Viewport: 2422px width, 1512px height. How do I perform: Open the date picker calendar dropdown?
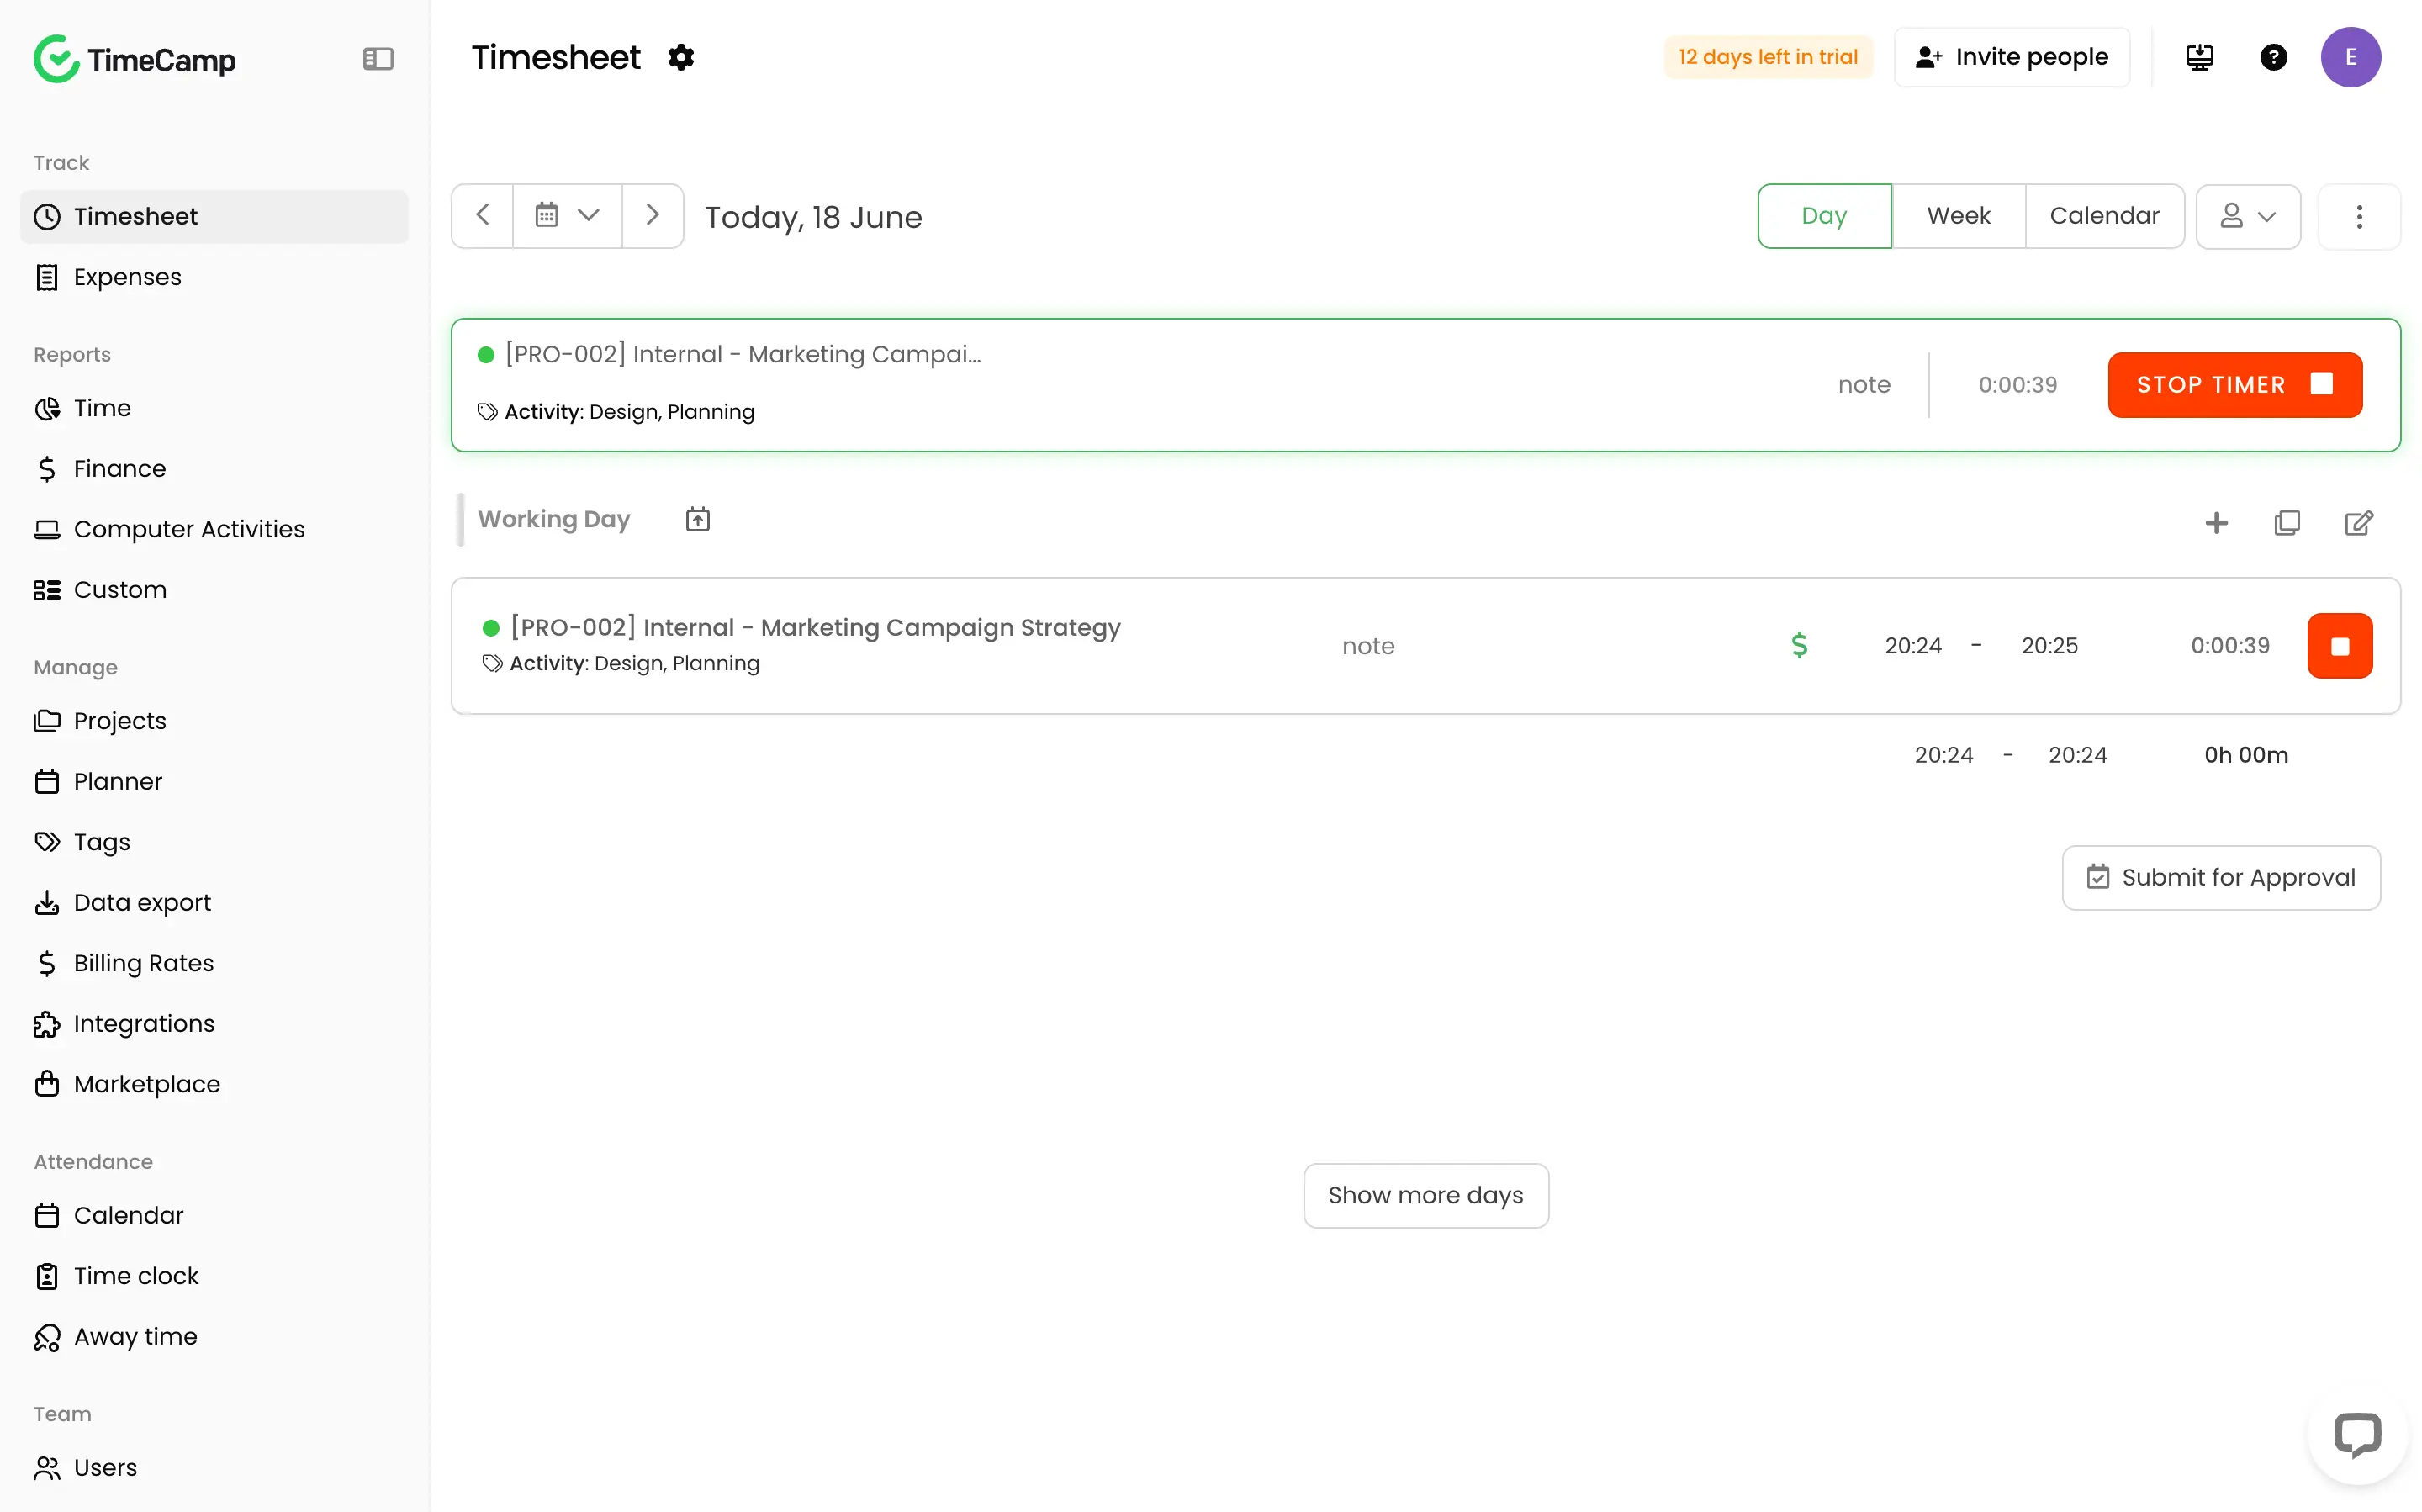pyautogui.click(x=567, y=215)
